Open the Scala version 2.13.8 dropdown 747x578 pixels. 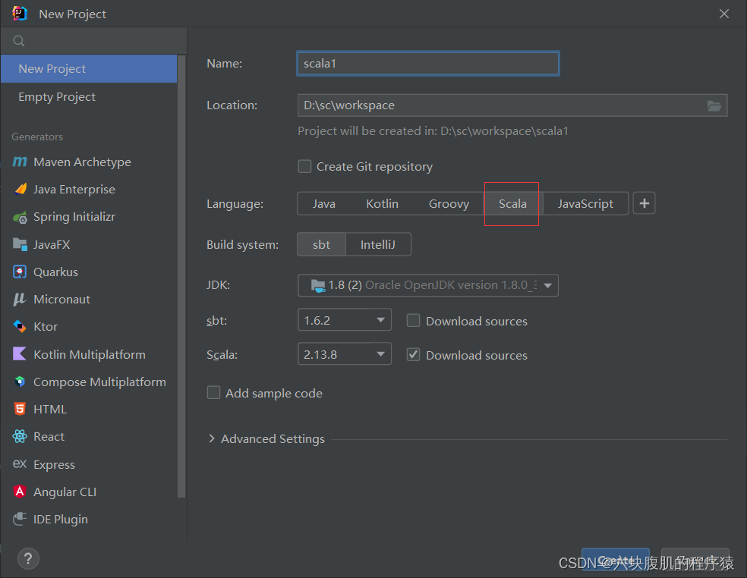point(344,354)
